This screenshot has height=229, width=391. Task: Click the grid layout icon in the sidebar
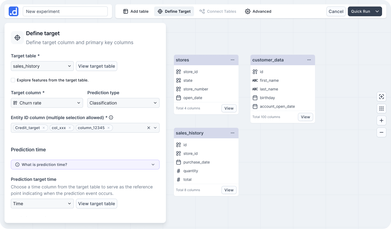(382, 109)
